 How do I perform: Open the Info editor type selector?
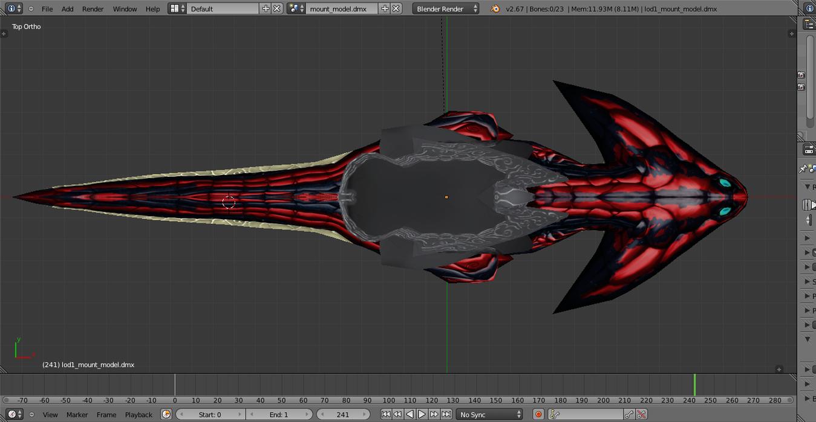click(13, 8)
